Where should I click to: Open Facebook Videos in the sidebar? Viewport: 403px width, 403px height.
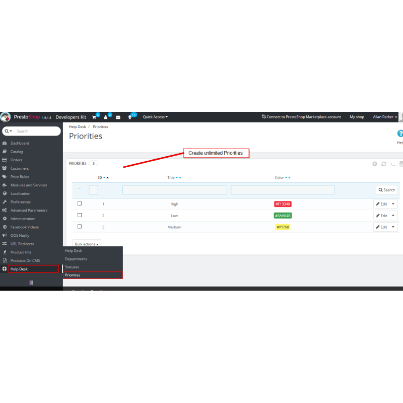25,227
